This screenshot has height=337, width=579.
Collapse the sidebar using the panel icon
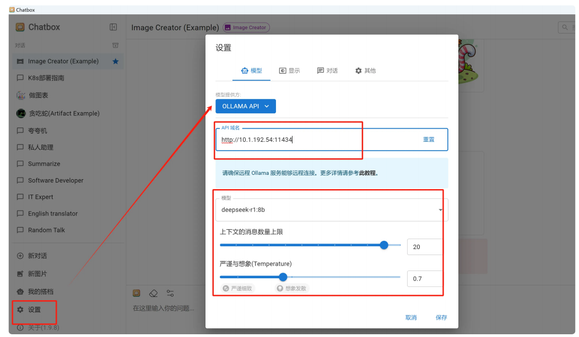113,27
